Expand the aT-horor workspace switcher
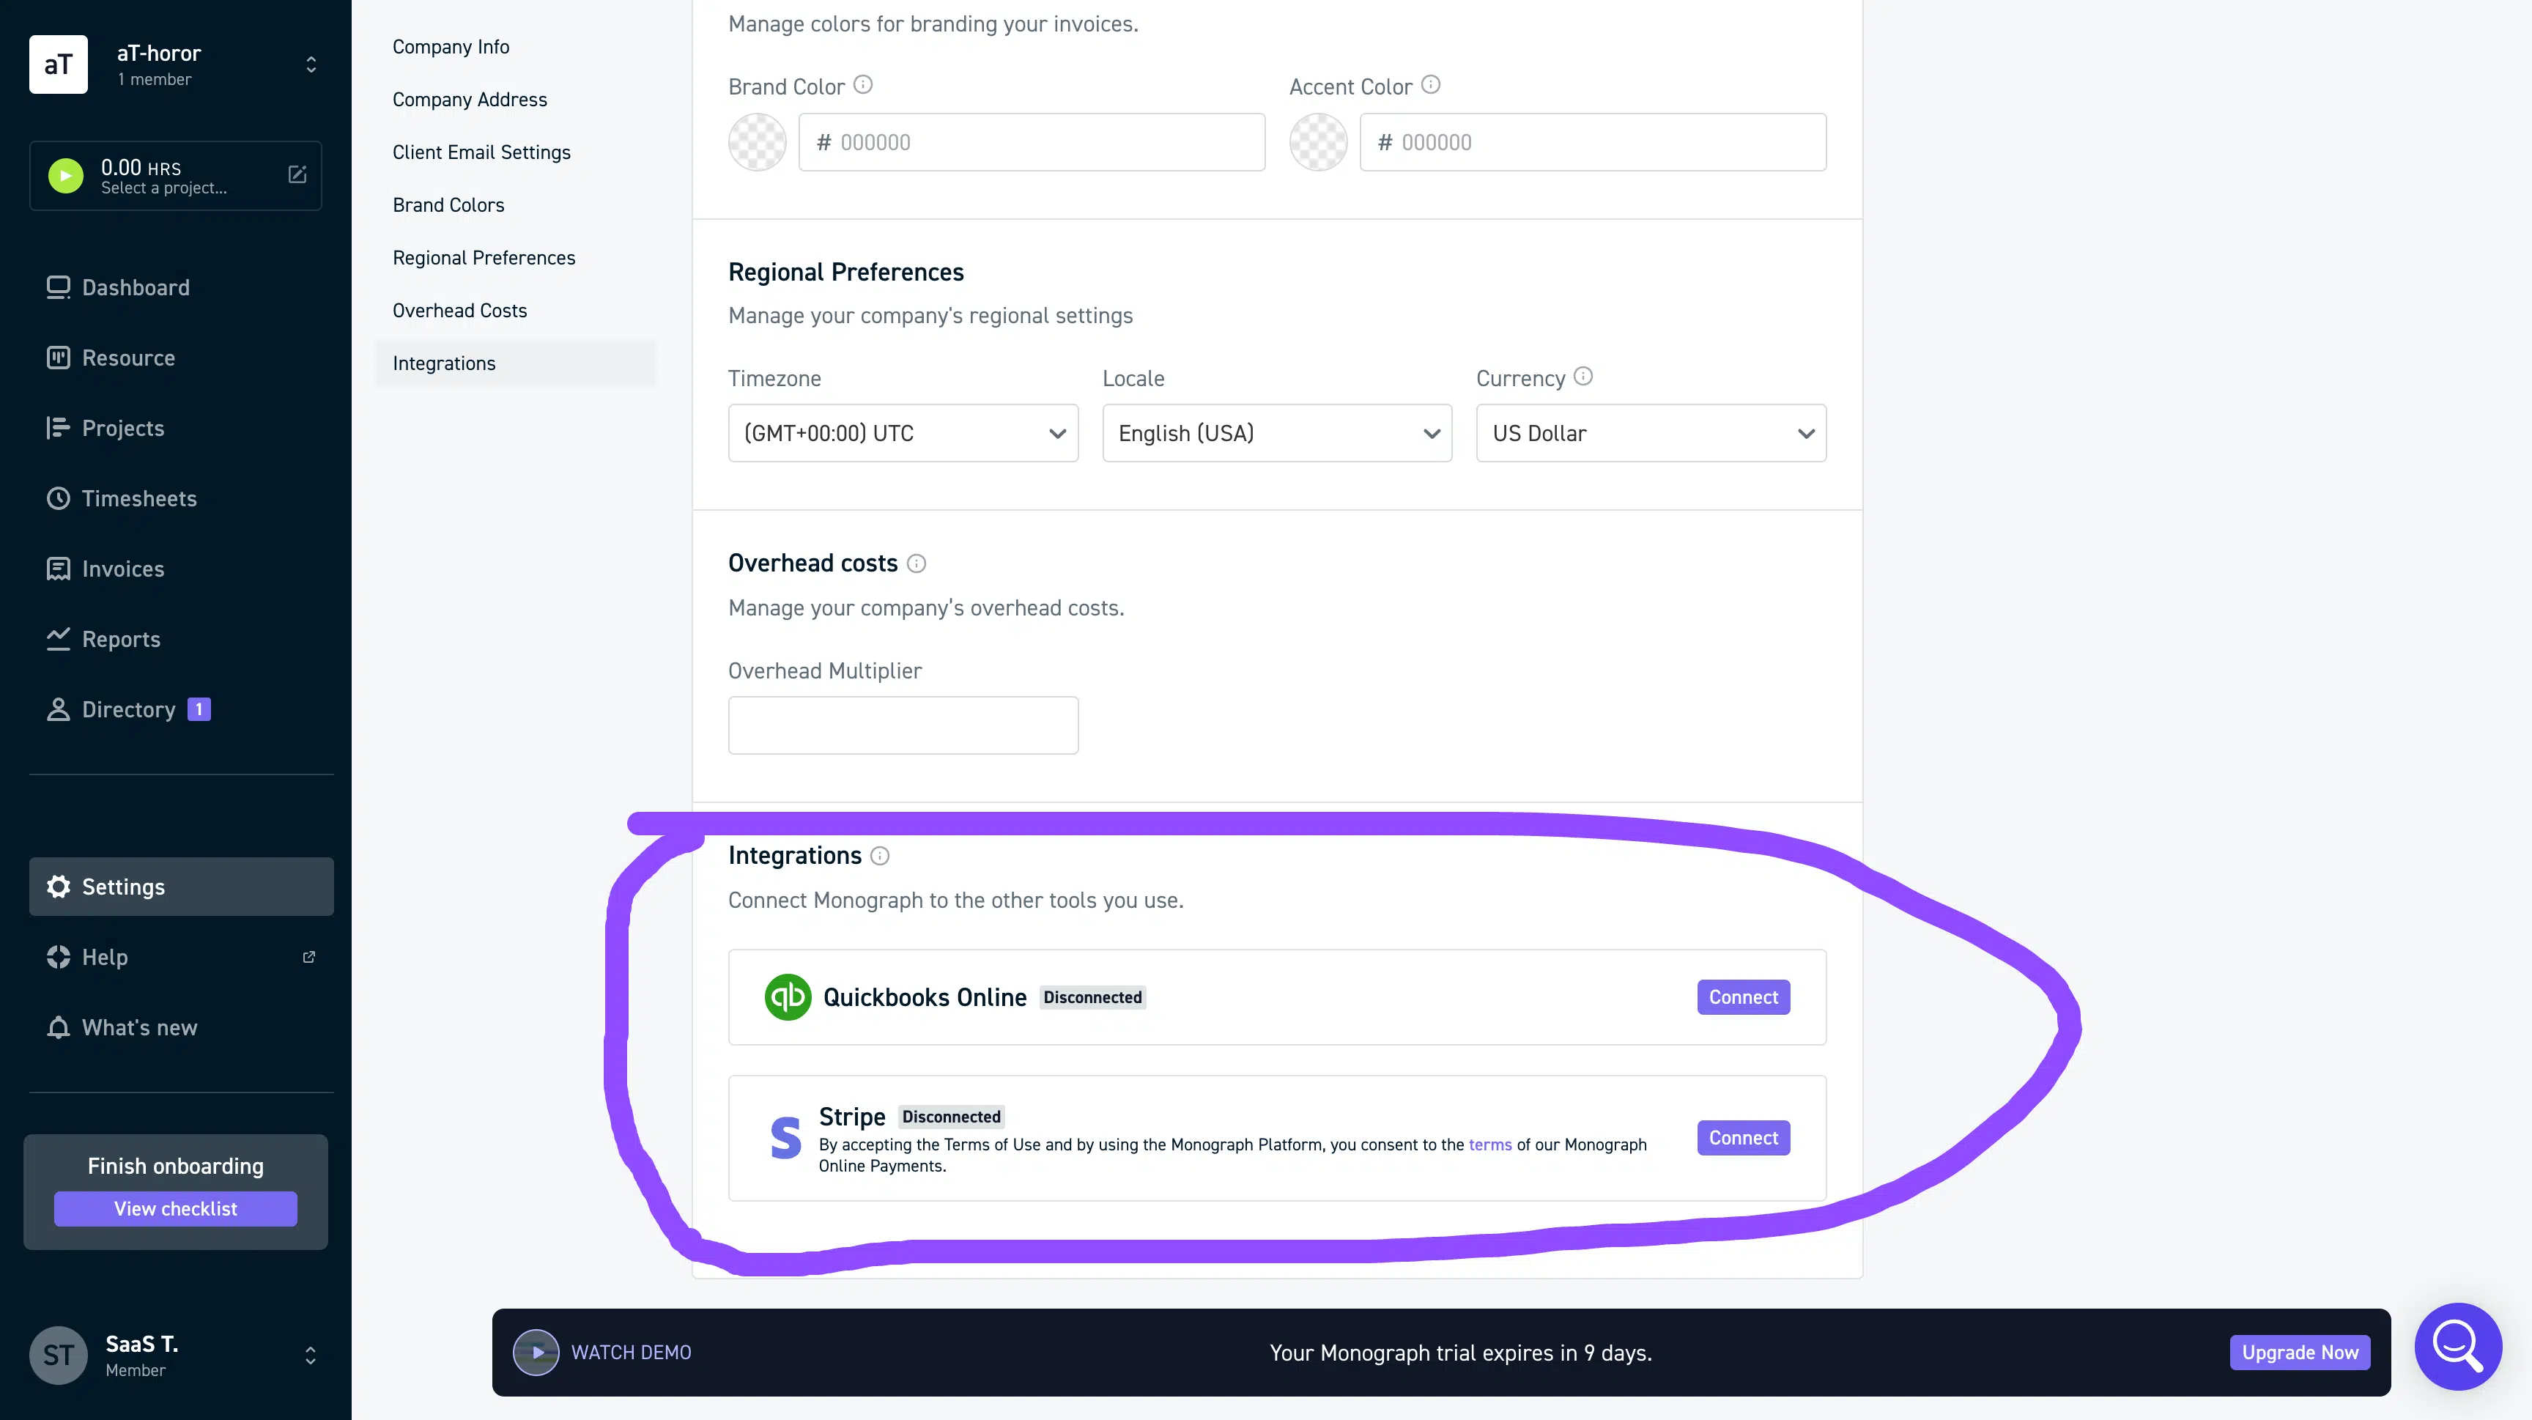2532x1420 pixels. (x=311, y=65)
